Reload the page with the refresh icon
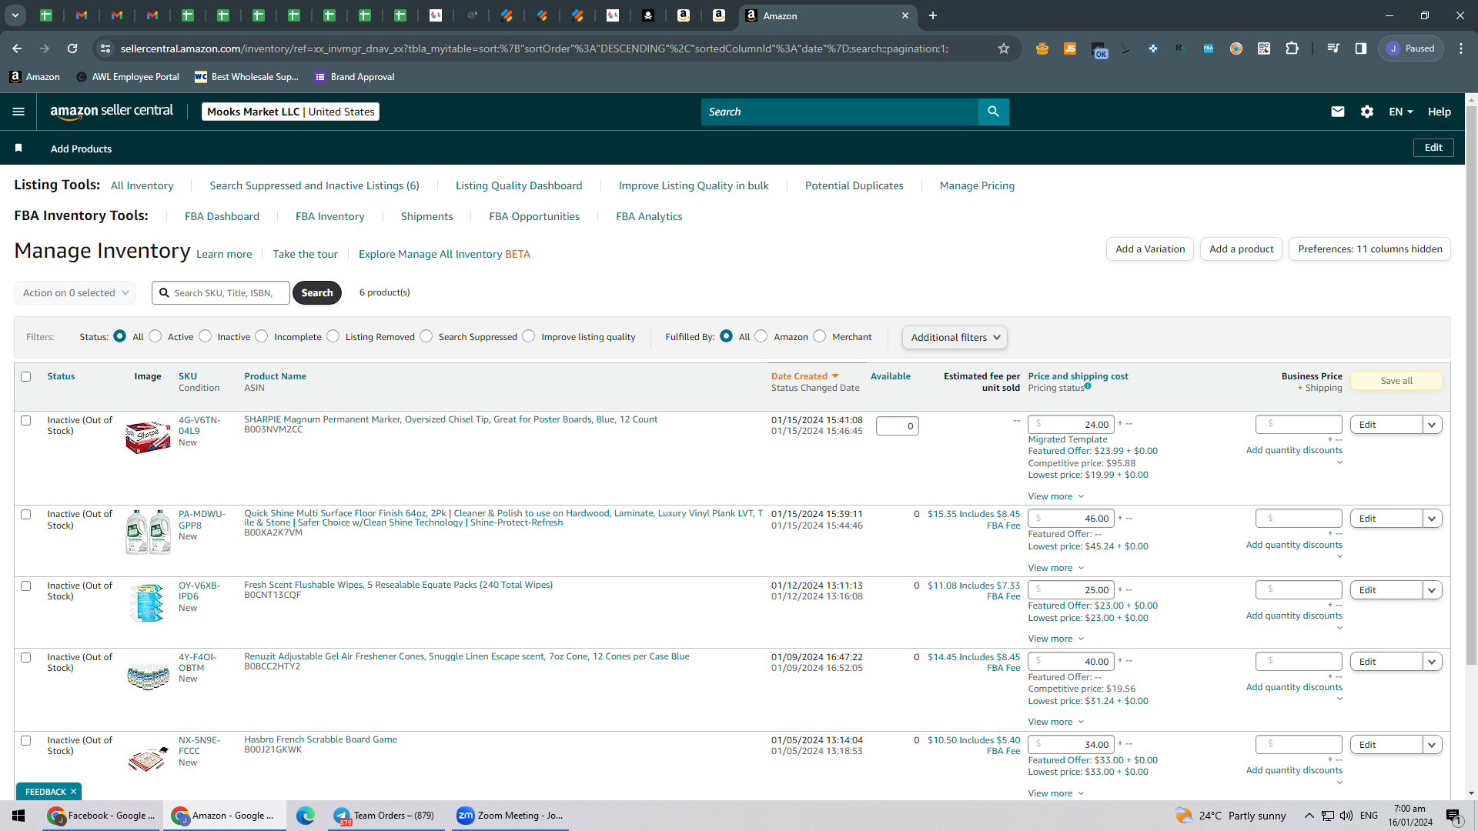The width and height of the screenshot is (1478, 831). (72, 48)
